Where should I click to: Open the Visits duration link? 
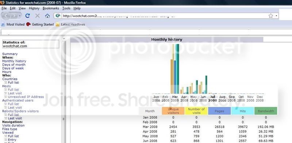pyautogui.click(x=13, y=126)
